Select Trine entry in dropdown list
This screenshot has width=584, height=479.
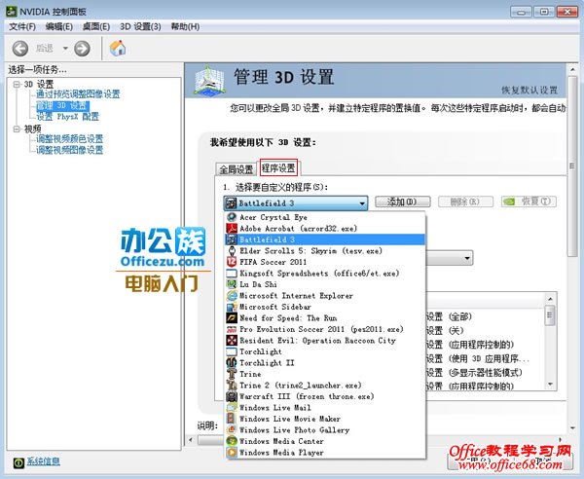pos(325,374)
